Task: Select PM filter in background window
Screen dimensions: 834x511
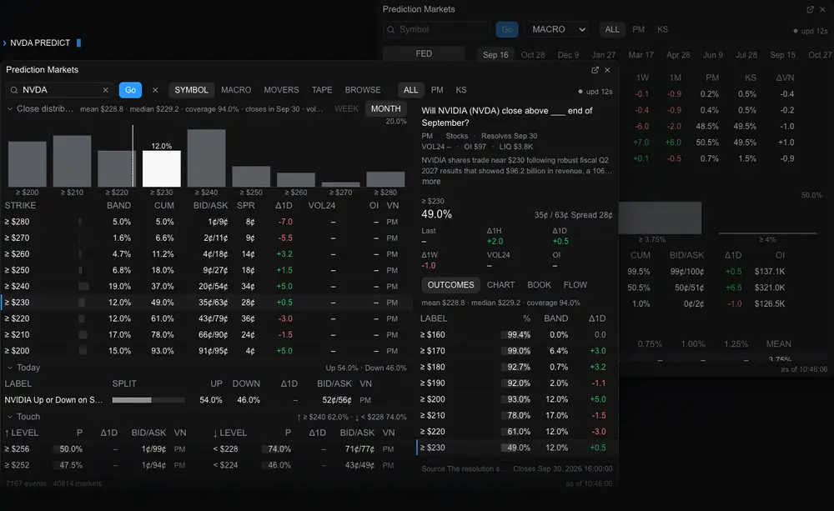Action: tap(638, 29)
